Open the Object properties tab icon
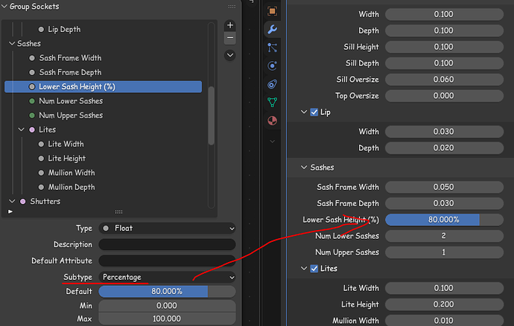Image resolution: width=514 pixels, height=326 pixels. pos(272,11)
